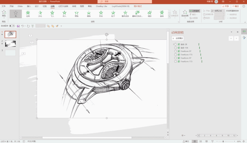247x143 pixels.
Task: Select the Wheel animation effect
Action: point(113,14)
